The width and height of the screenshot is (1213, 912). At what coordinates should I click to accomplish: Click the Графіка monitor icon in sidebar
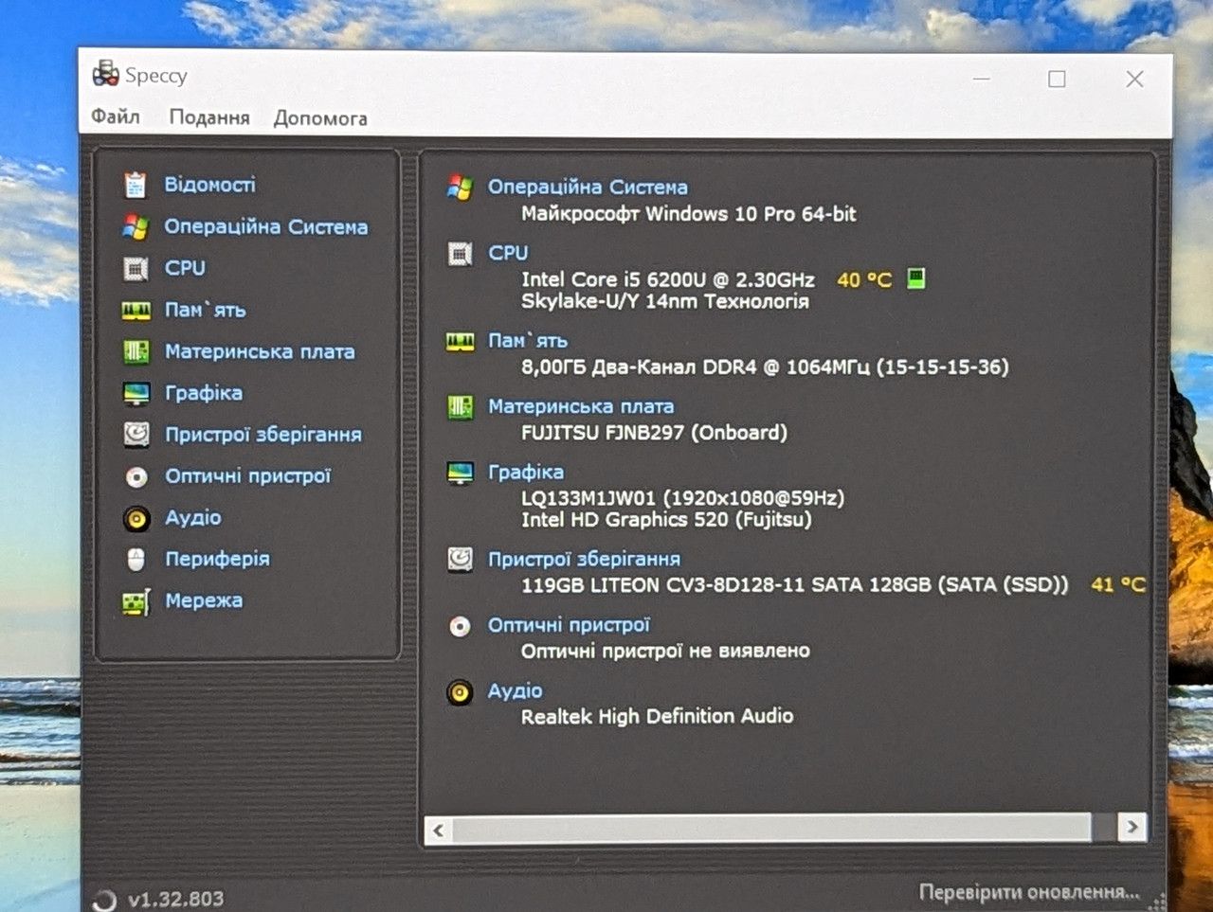(x=136, y=394)
